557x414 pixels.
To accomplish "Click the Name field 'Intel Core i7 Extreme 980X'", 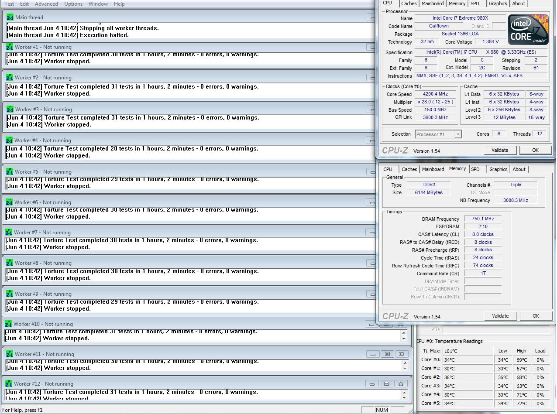I will [460, 18].
